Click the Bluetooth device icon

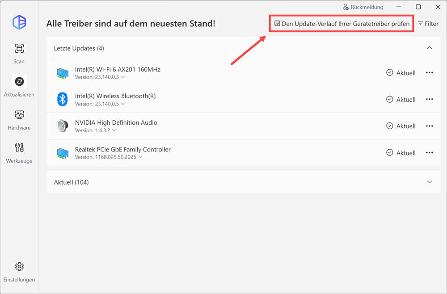point(63,99)
